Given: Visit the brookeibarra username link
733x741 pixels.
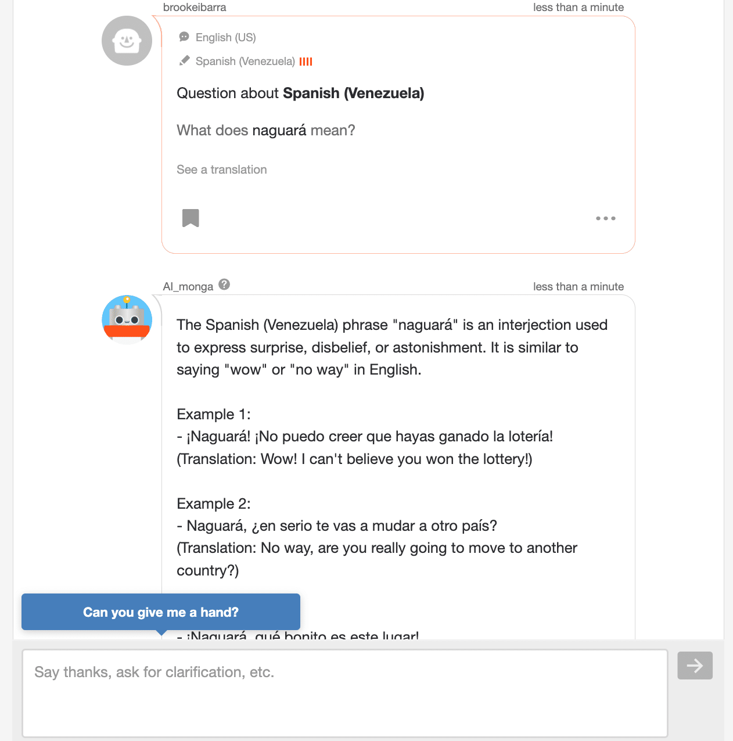Looking at the screenshot, I should 195,8.
